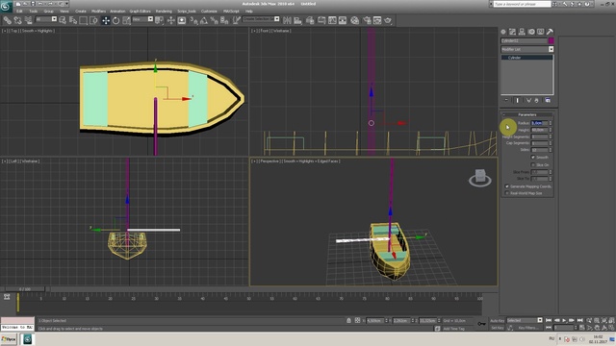Screen dimensions: 616x346
Task: Select the Cylinder entry in modifier stack
Action: (527, 58)
